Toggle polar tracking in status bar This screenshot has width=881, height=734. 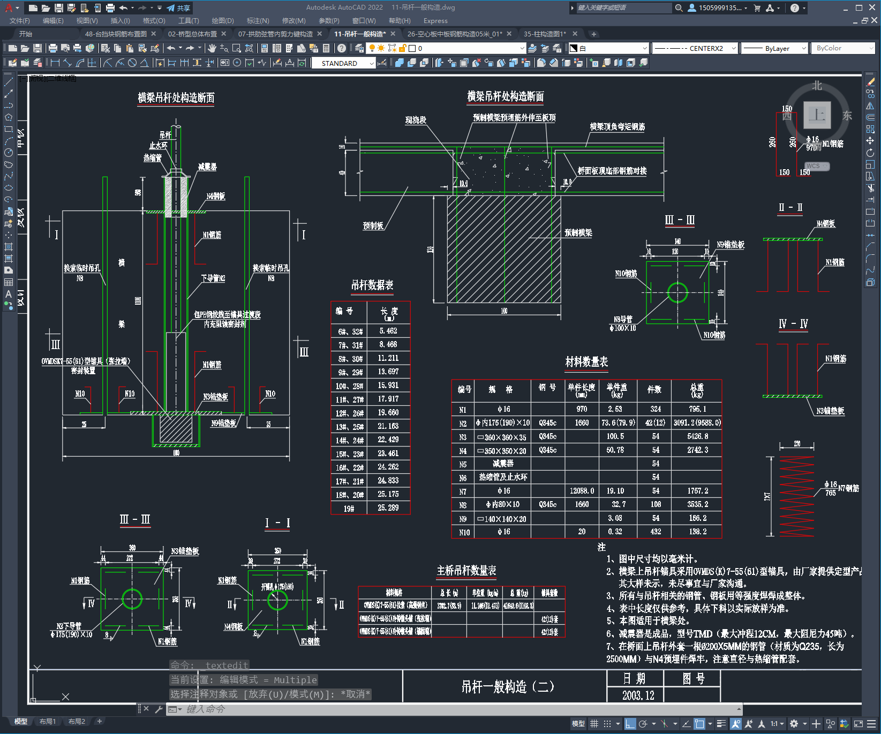pyautogui.click(x=643, y=724)
